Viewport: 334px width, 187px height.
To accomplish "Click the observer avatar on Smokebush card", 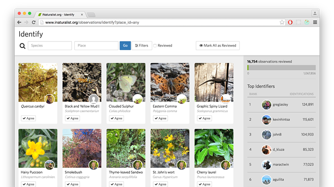I will tap(94, 165).
